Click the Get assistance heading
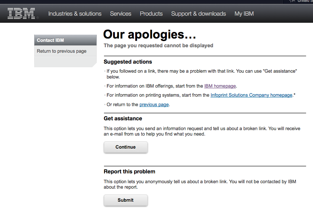 (123, 118)
